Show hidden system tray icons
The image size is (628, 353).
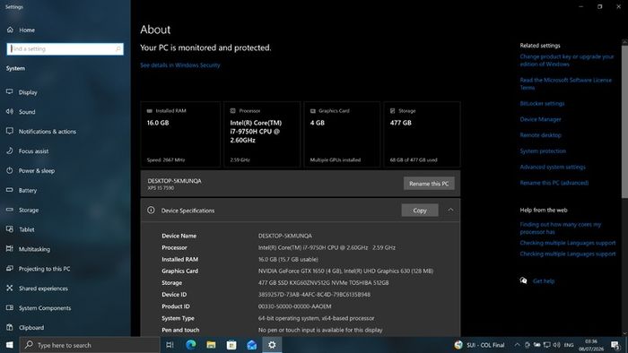[x=517, y=345]
